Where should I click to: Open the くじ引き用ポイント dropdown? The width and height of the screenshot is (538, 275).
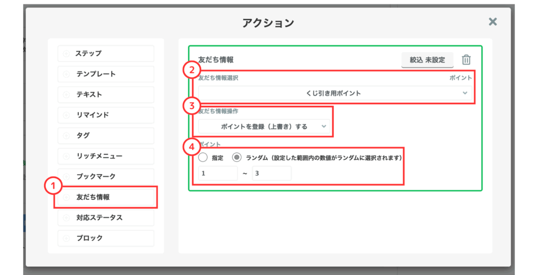click(334, 93)
